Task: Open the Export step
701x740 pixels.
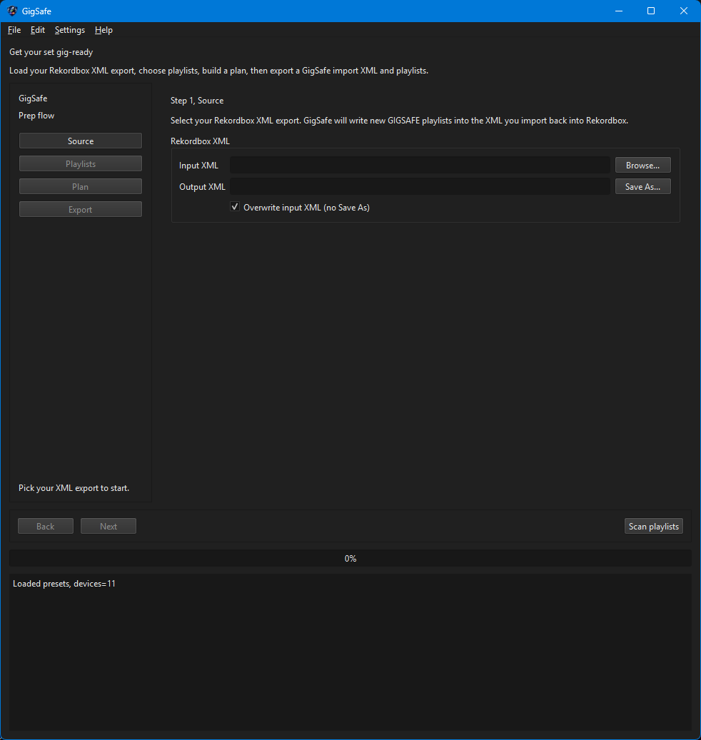Action: [81, 210]
